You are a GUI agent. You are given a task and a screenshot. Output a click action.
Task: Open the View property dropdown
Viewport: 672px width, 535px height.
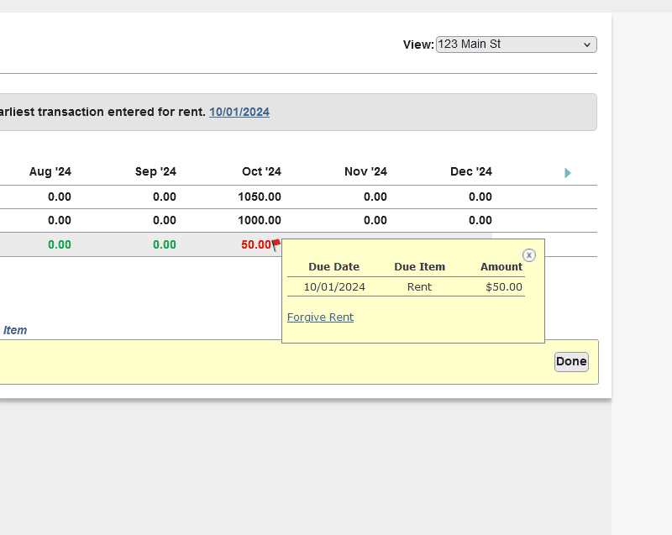[x=516, y=45]
